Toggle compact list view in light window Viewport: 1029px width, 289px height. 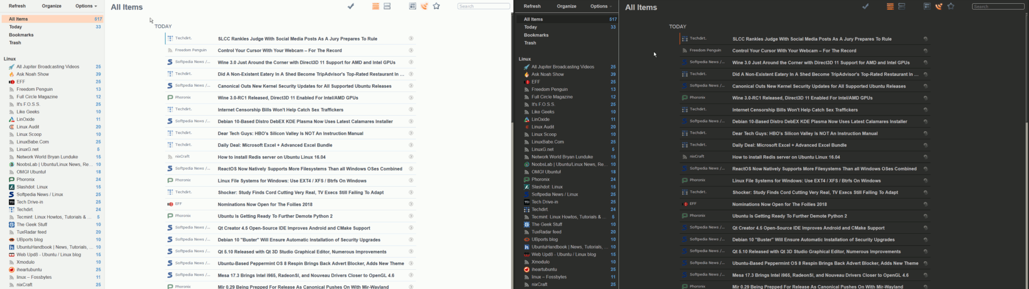click(x=376, y=6)
